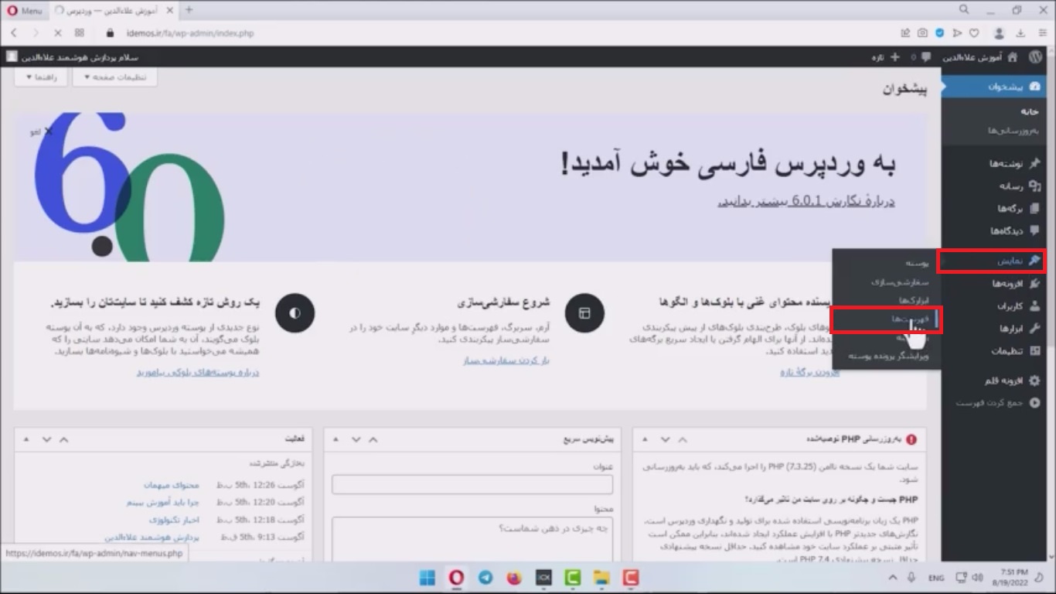The image size is (1056, 594).
Task: Open Opera Menu button
Action: (x=26, y=10)
